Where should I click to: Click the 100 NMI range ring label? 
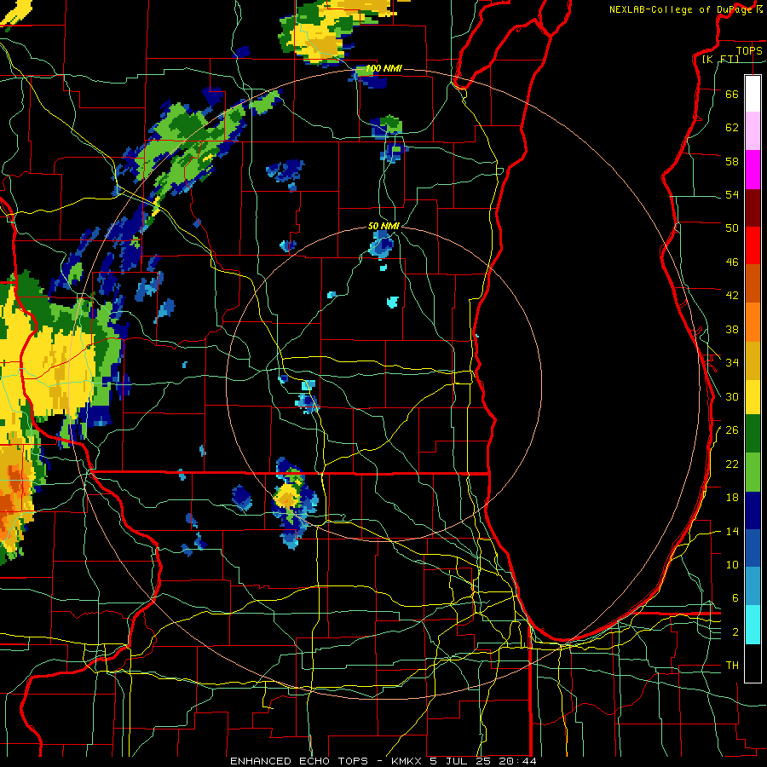(x=384, y=68)
